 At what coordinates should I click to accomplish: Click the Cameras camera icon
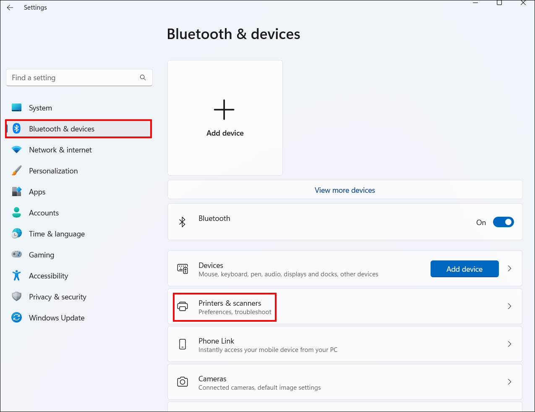[183, 382]
